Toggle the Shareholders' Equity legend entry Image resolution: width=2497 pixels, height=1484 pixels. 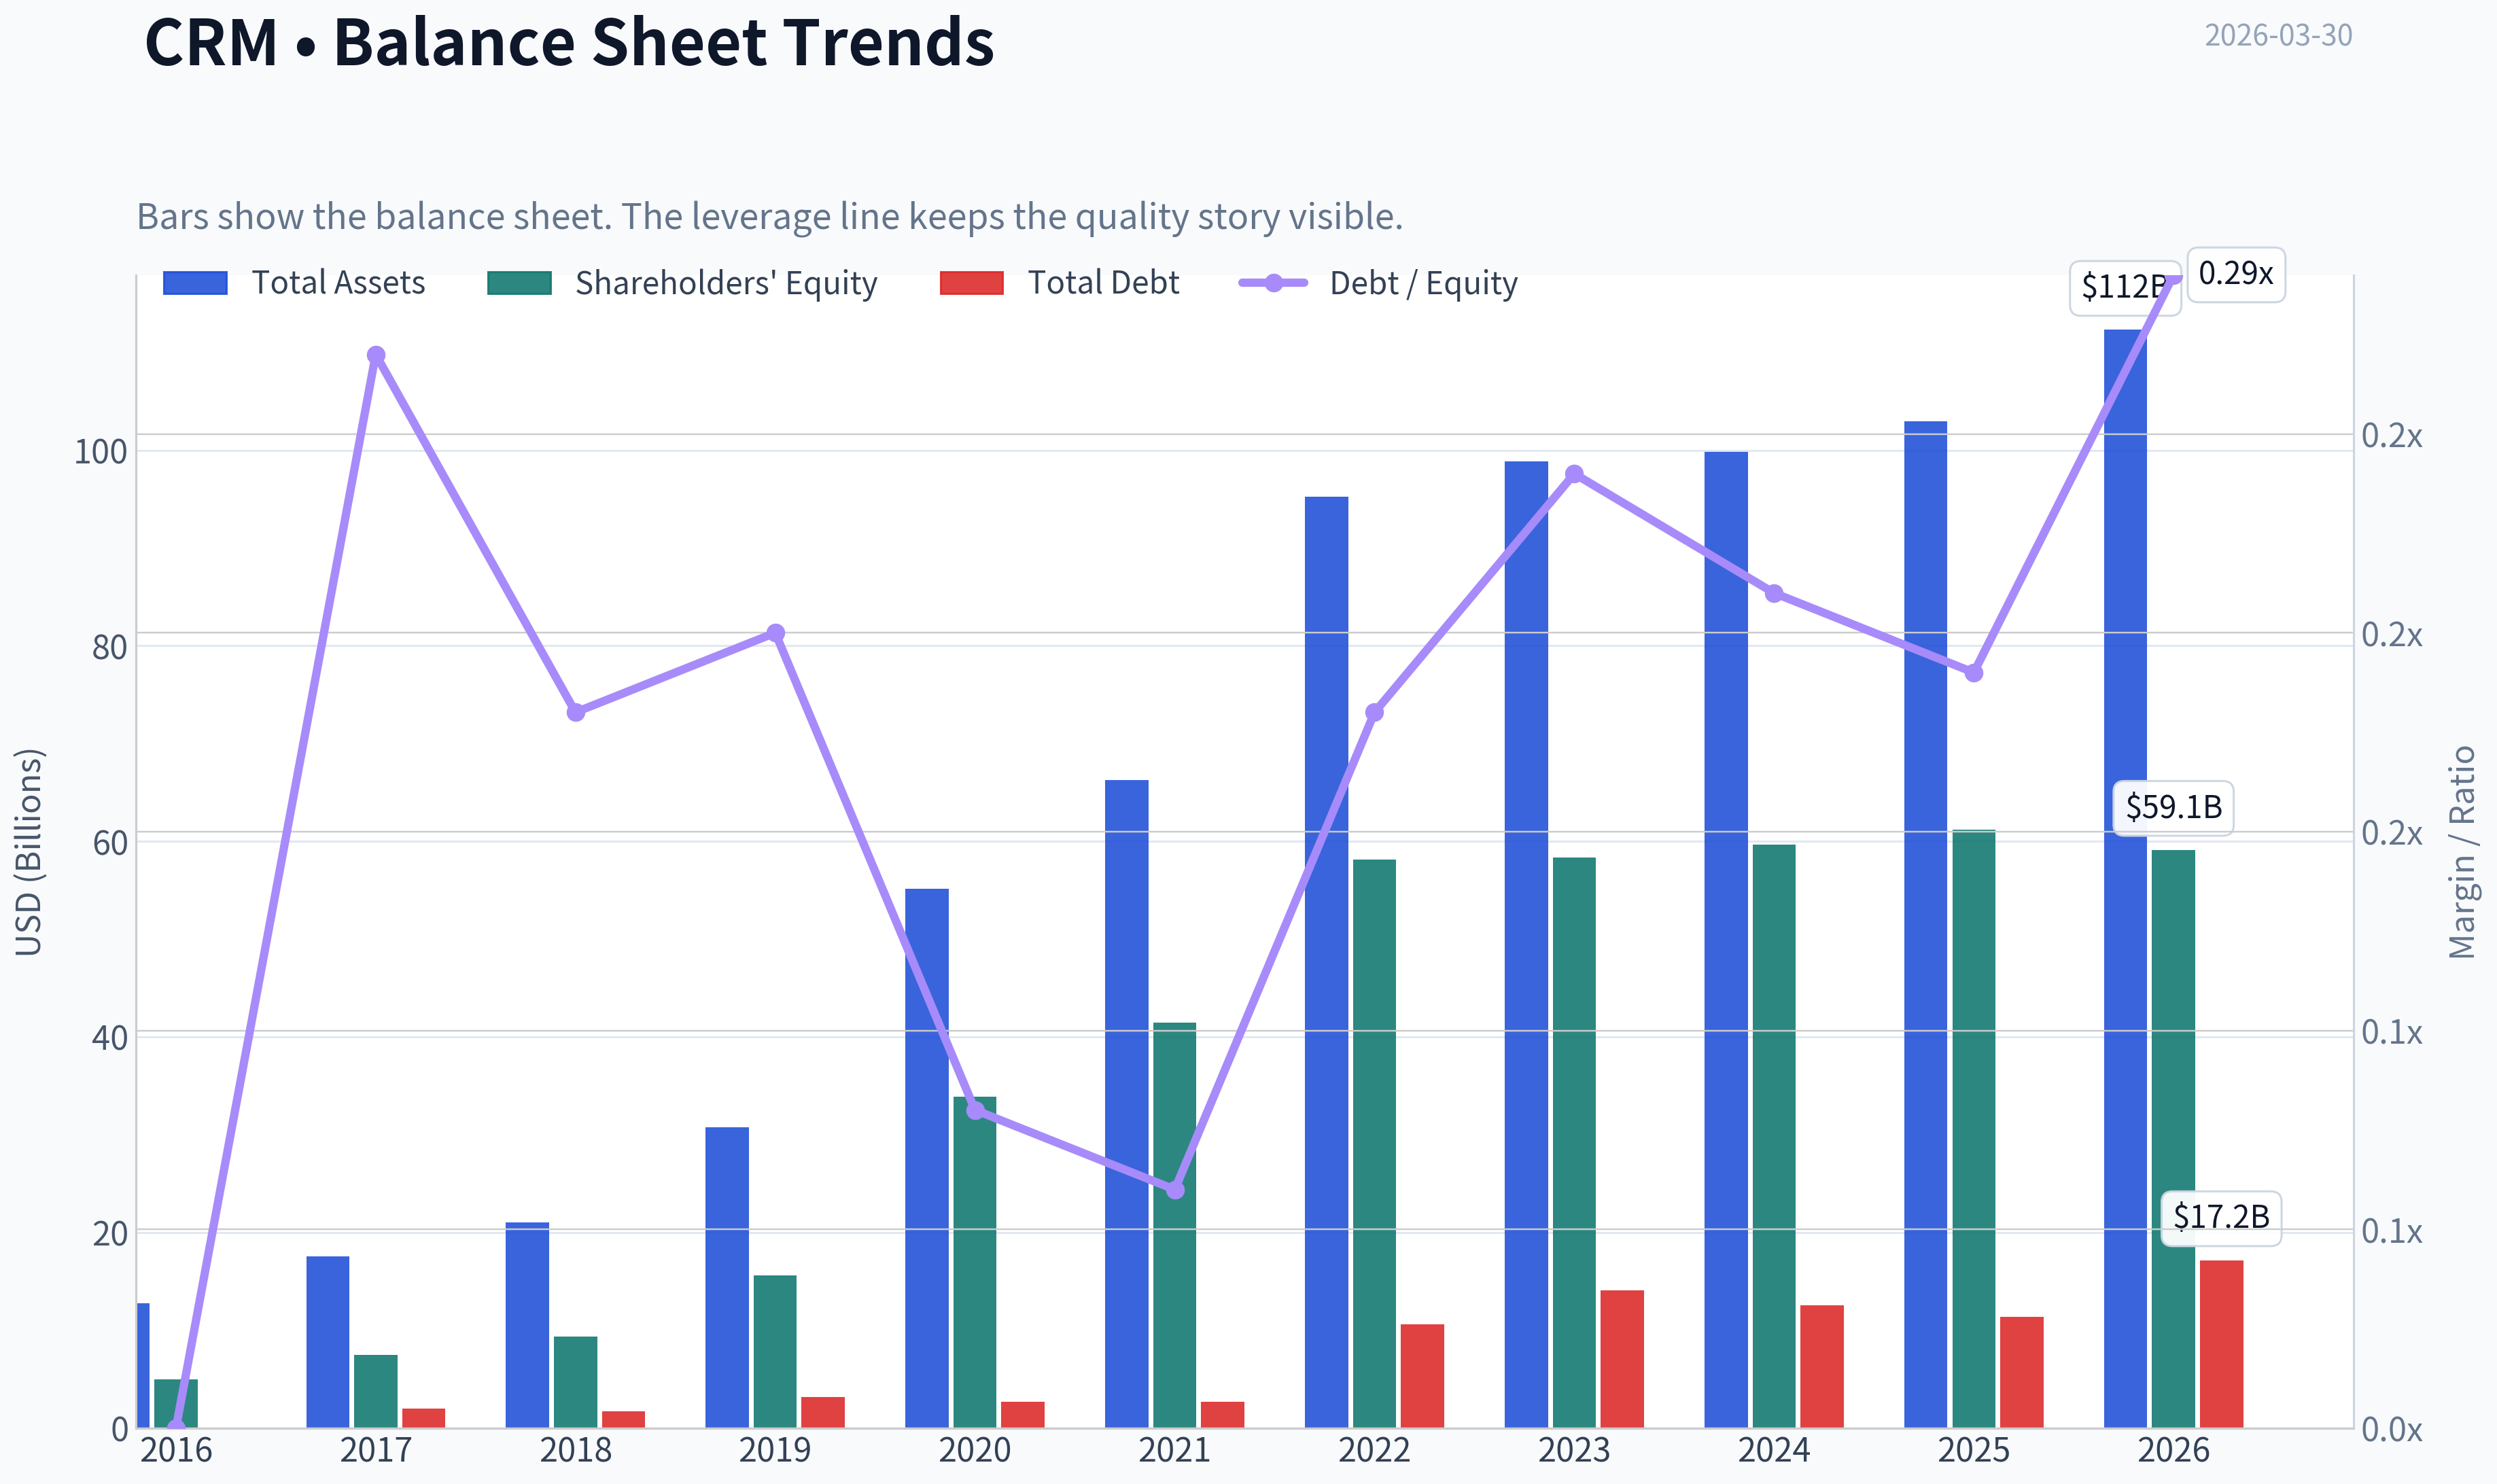click(x=682, y=283)
